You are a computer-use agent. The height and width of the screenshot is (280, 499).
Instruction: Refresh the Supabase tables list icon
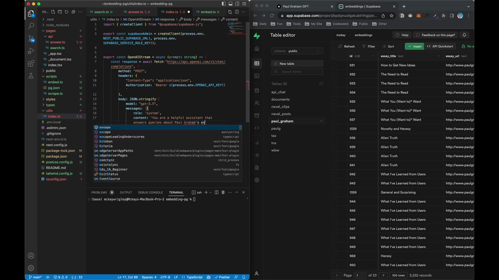tap(321, 84)
